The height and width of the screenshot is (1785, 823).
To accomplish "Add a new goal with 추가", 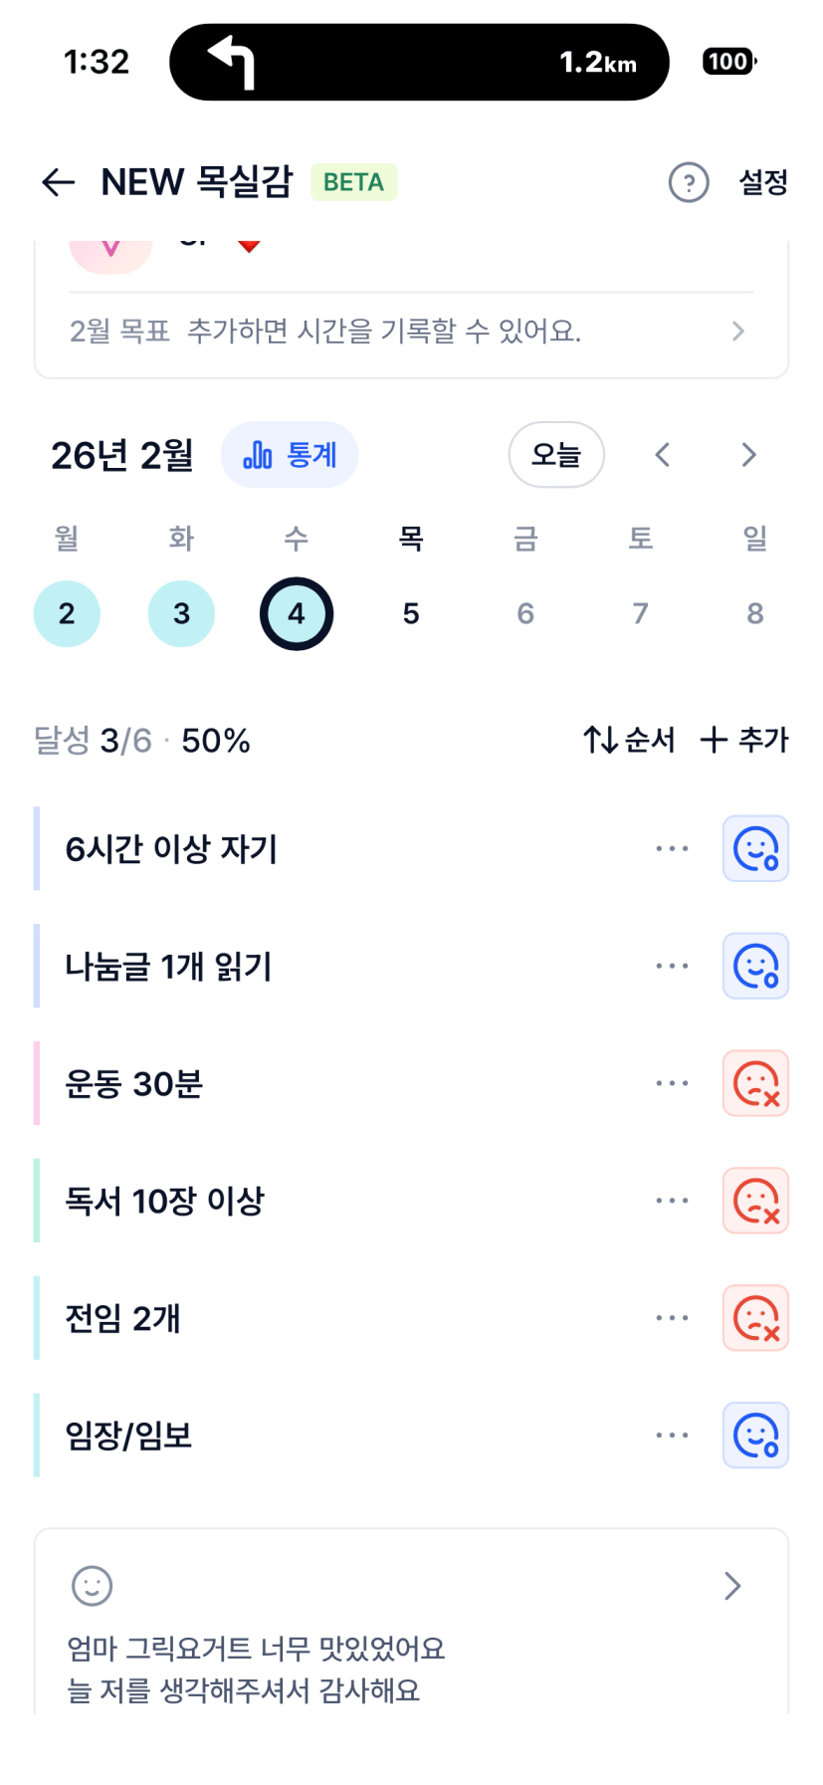I will pyautogui.click(x=744, y=740).
